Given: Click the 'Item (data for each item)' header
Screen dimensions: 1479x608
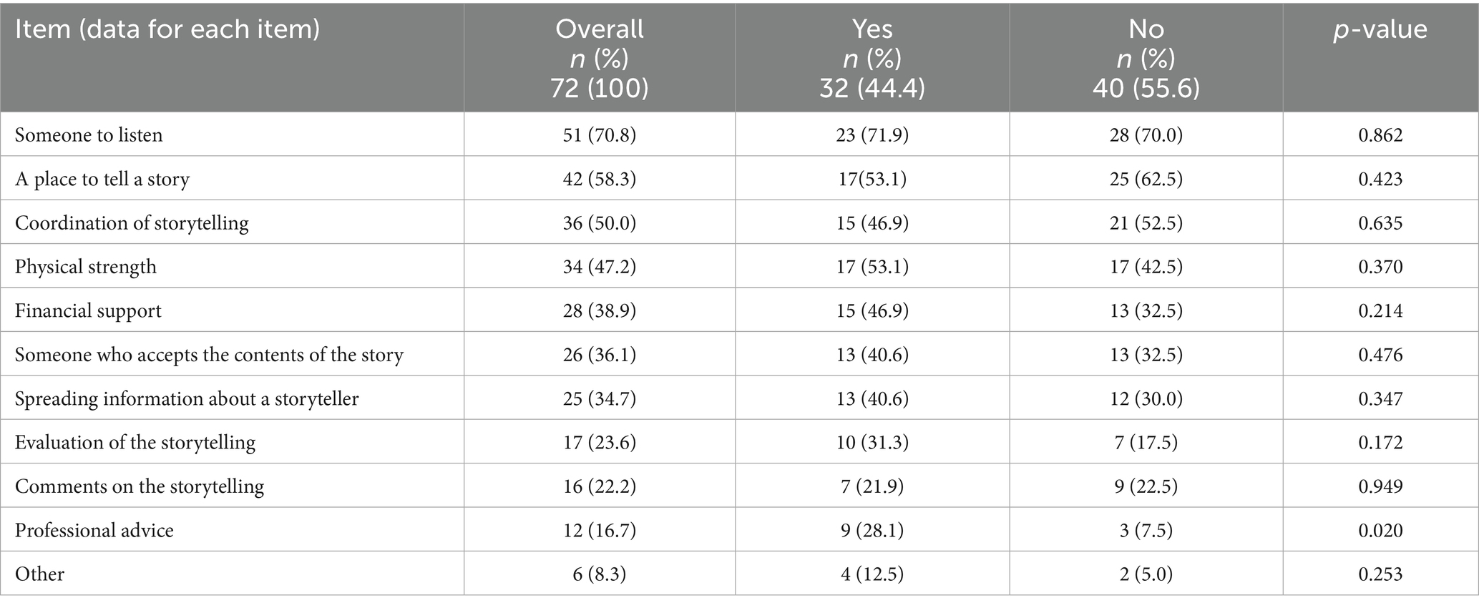Looking at the screenshot, I should [x=167, y=29].
